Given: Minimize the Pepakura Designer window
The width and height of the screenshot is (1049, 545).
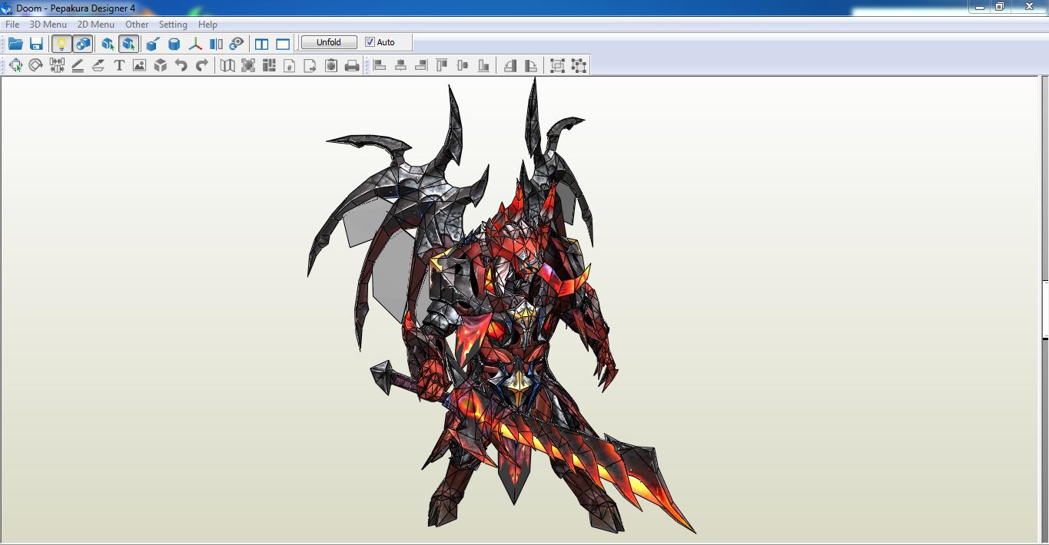Looking at the screenshot, I should (980, 7).
